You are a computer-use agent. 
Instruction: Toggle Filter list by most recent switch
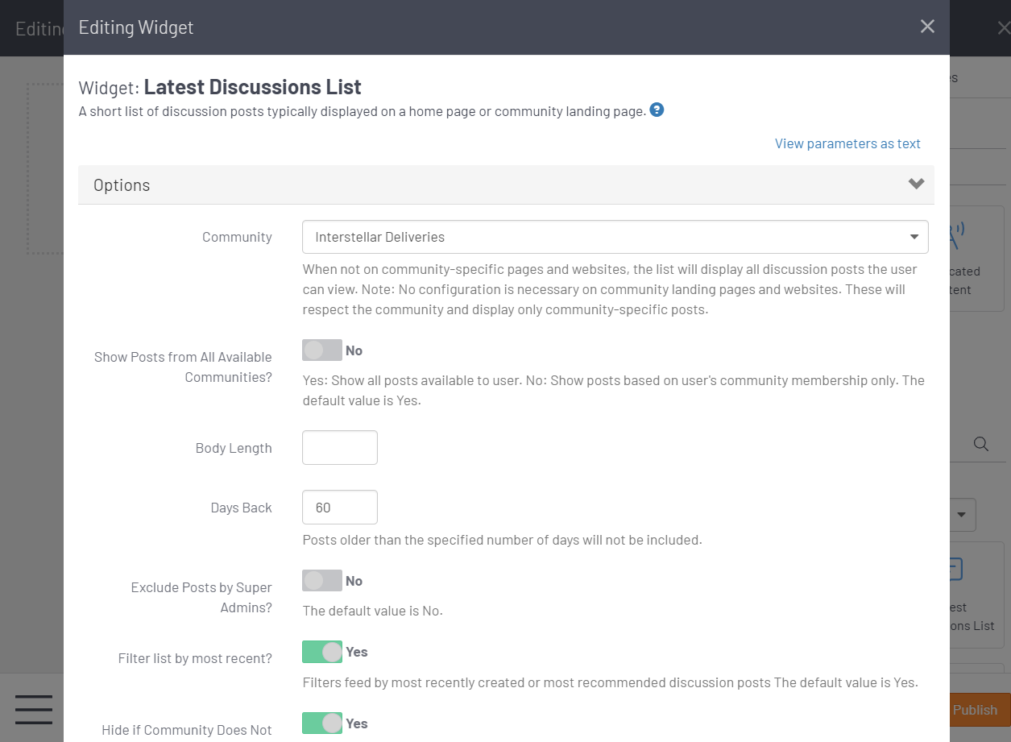point(322,652)
